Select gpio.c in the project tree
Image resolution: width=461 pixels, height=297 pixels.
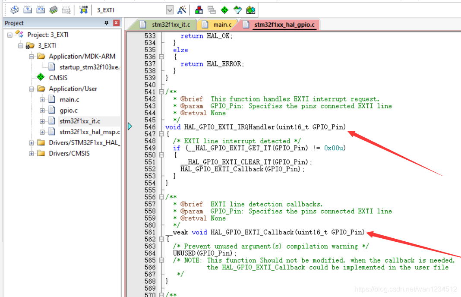click(x=69, y=111)
